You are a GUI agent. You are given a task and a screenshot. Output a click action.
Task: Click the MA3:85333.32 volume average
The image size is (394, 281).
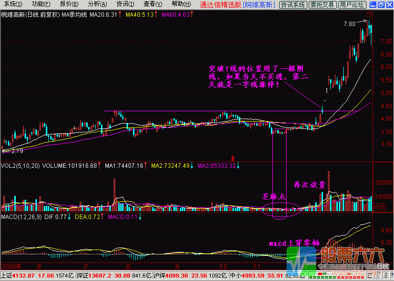pyautogui.click(x=217, y=166)
